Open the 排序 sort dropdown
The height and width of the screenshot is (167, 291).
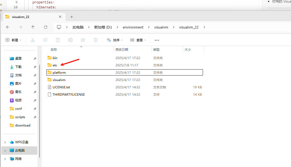[x=115, y=40]
